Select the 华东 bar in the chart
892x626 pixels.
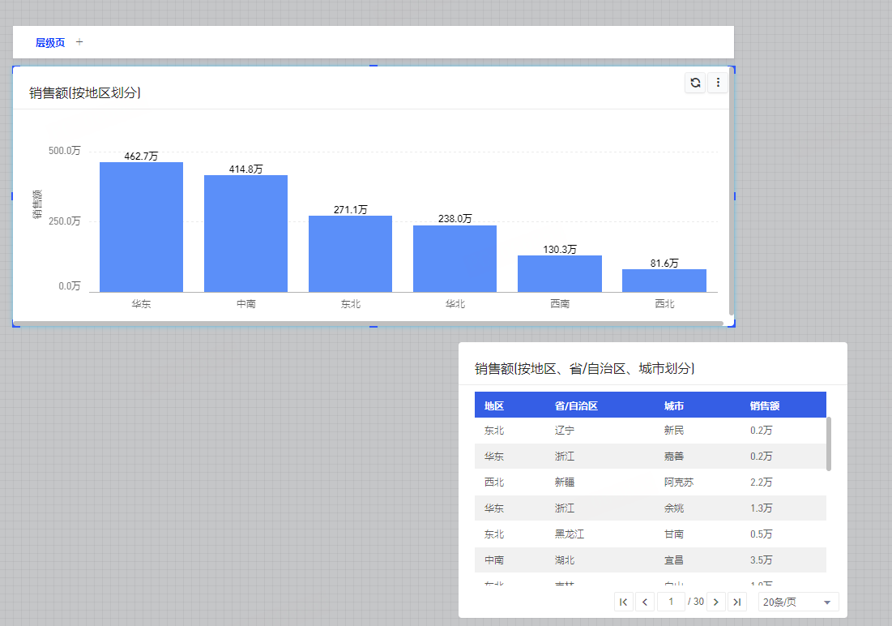coord(141,227)
